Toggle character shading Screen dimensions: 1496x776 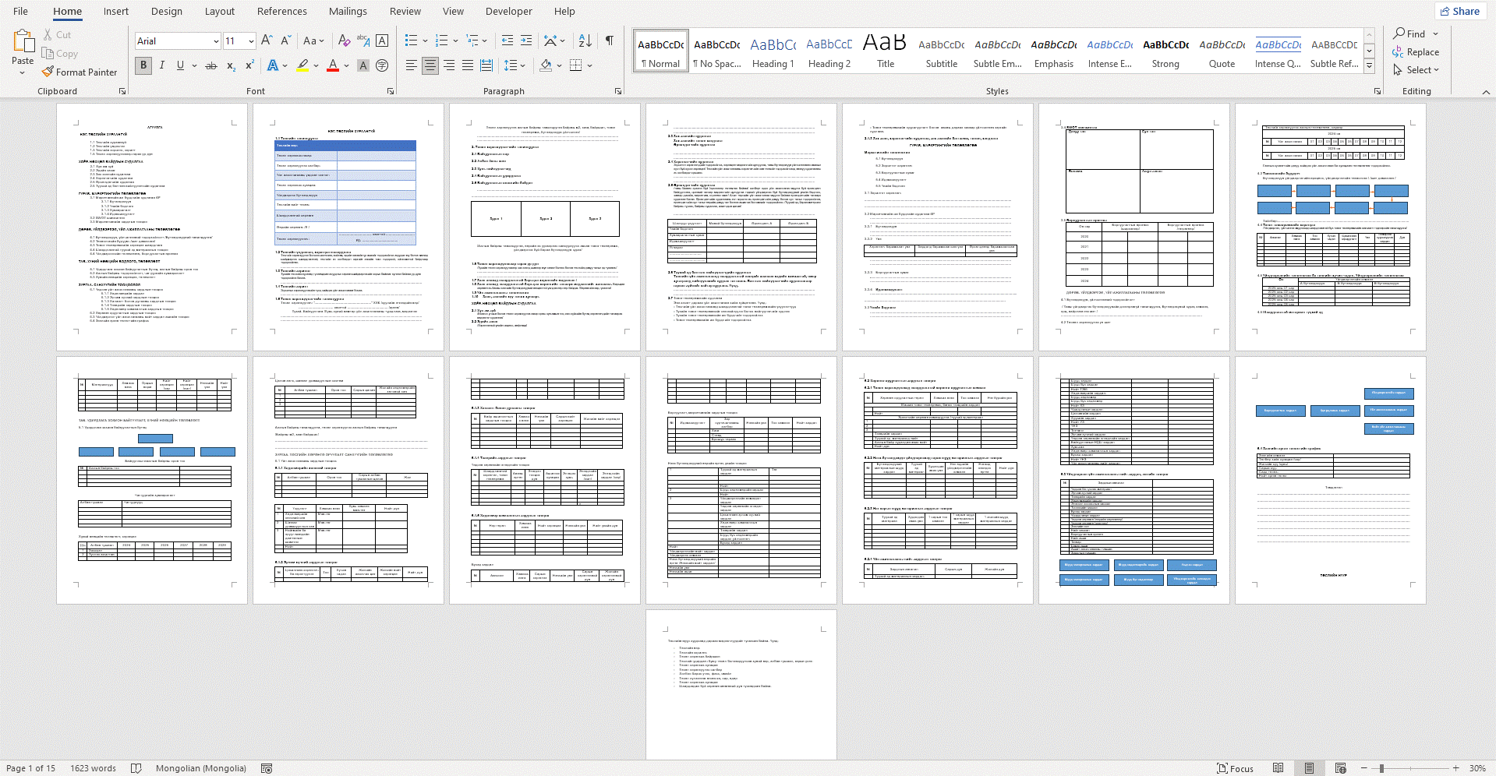coord(363,65)
